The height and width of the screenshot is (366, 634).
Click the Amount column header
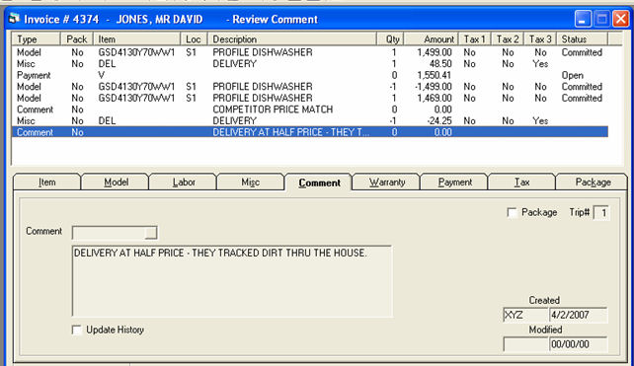[x=431, y=39]
